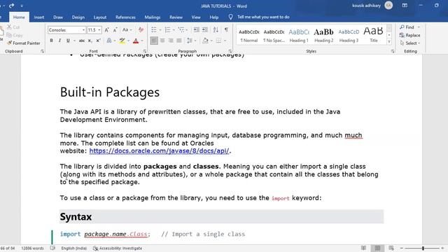Apply text highlight color
Viewport: 448px width, 252px height.
click(x=122, y=41)
